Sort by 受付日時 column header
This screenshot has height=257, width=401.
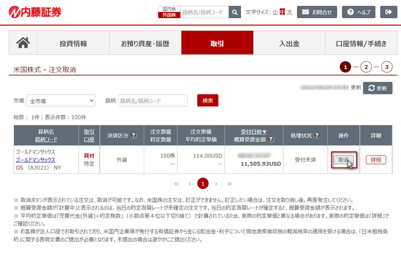[x=254, y=132]
